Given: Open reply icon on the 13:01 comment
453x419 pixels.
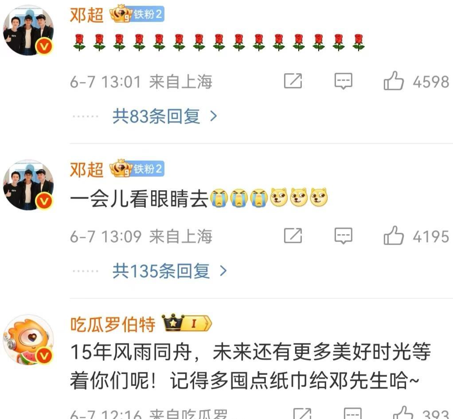Looking at the screenshot, I should click(x=343, y=81).
